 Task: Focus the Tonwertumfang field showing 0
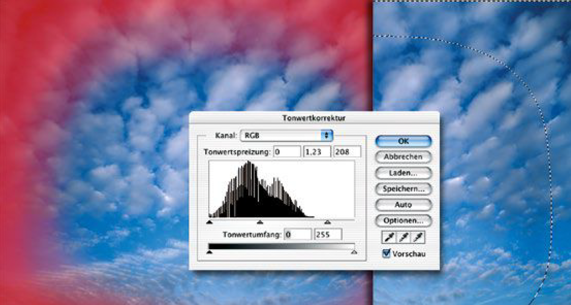(298, 234)
